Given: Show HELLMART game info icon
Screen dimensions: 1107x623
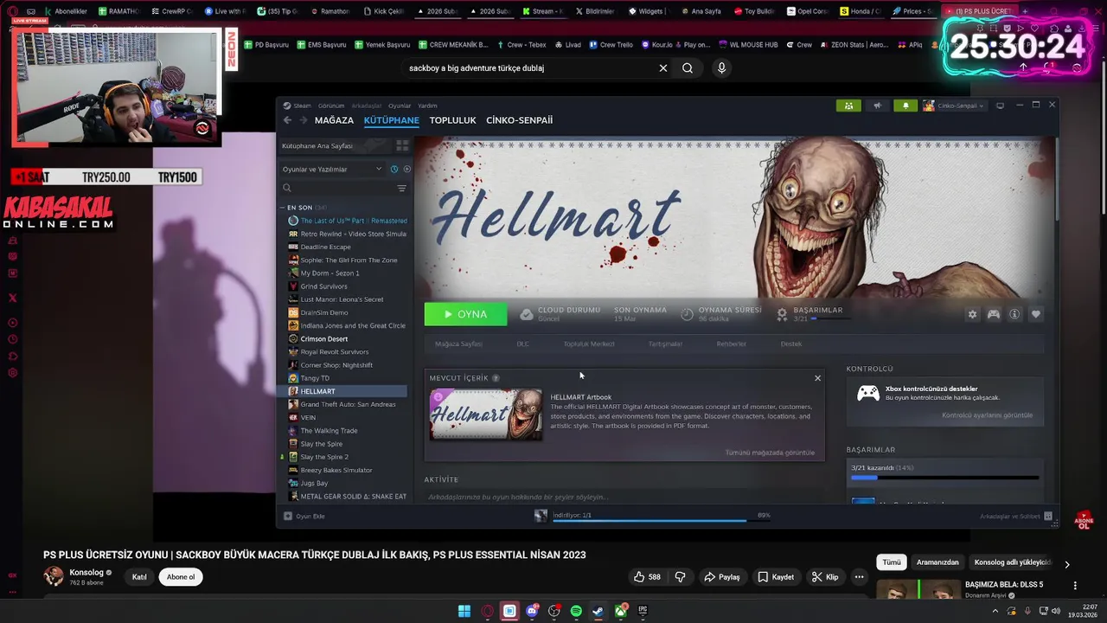Looking at the screenshot, I should (1014, 314).
